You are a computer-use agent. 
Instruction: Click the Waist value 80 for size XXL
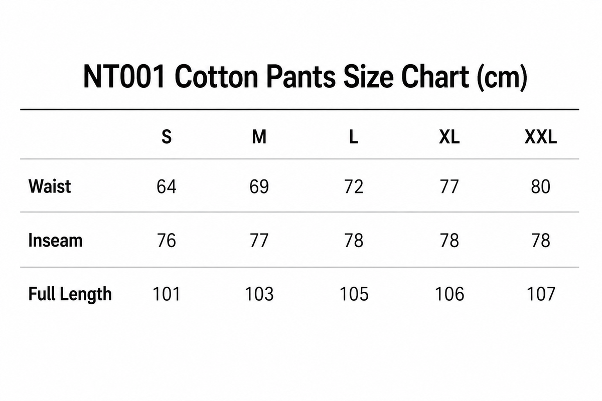(541, 187)
